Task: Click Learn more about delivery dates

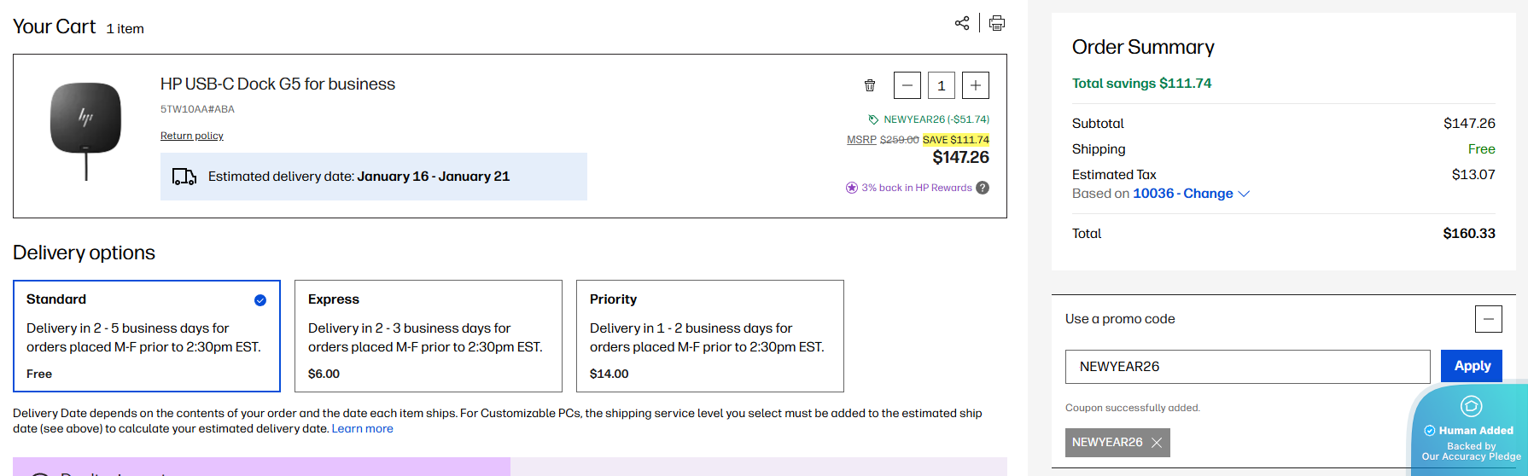Action: click(363, 428)
